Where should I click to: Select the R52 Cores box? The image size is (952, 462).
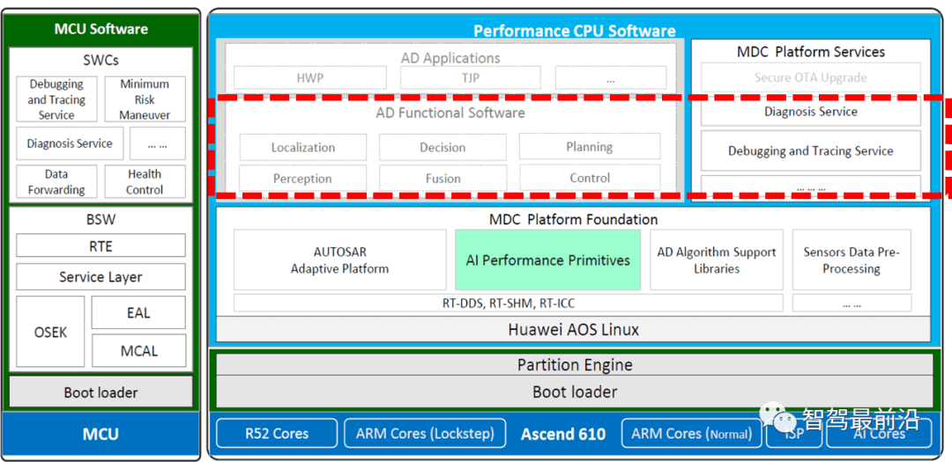coord(276,434)
